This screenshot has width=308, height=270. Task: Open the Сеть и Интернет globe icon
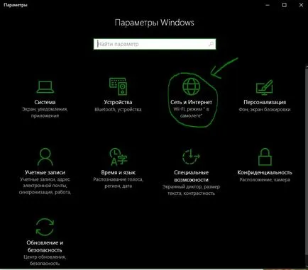[x=191, y=86]
